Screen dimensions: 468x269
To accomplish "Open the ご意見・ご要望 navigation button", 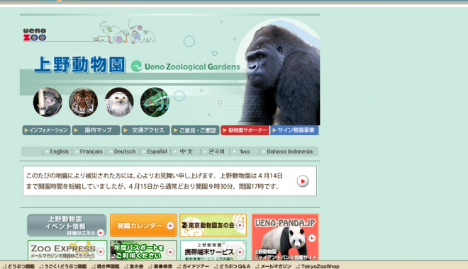I will pos(195,130).
